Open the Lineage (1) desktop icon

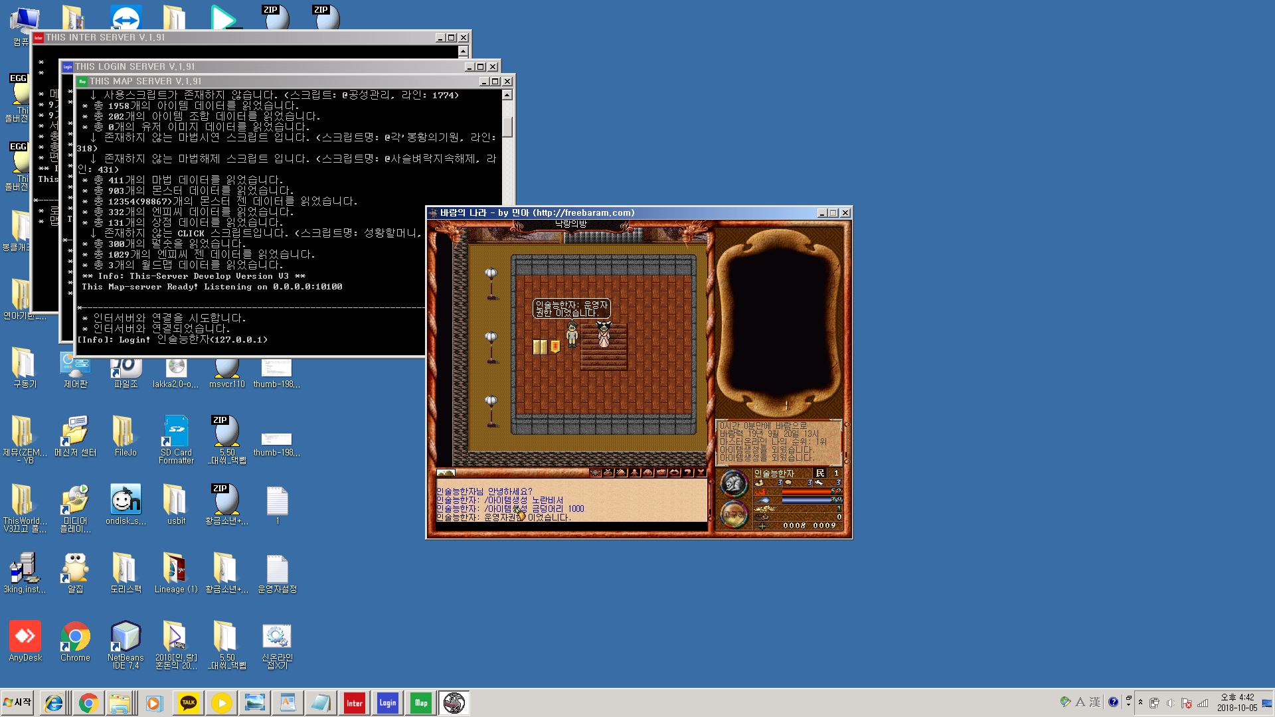[x=176, y=573]
